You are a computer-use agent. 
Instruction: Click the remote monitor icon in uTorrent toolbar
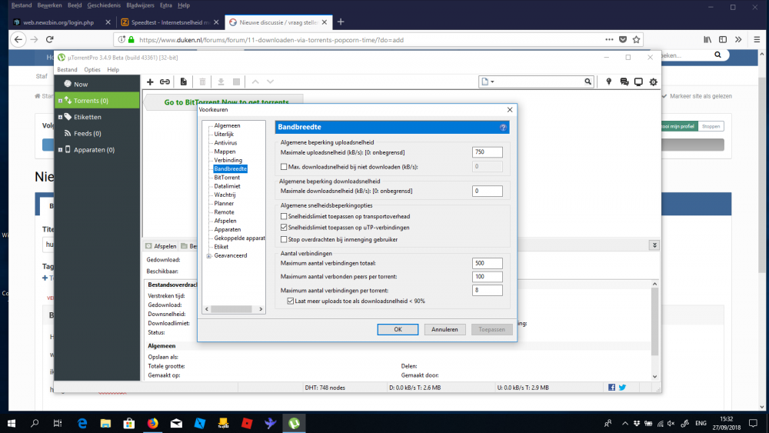(x=638, y=82)
